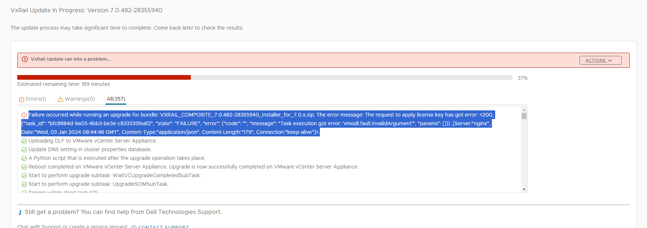Click the check icon beside Update DNS setting
This screenshot has height=228, width=647.
coord(24,150)
